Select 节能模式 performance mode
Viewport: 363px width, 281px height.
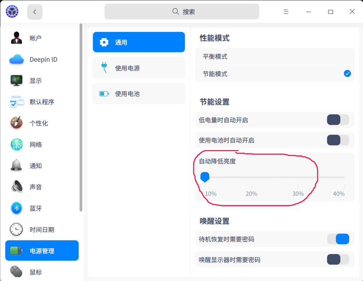pos(275,74)
